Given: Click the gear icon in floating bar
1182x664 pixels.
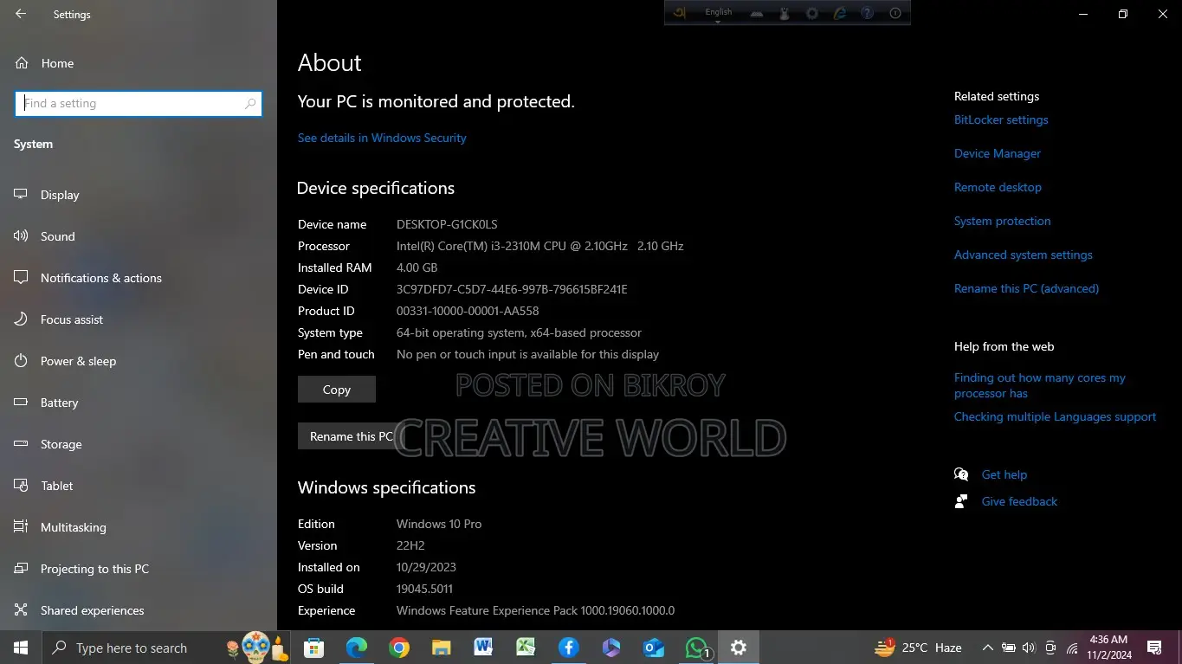Looking at the screenshot, I should 811,13.
